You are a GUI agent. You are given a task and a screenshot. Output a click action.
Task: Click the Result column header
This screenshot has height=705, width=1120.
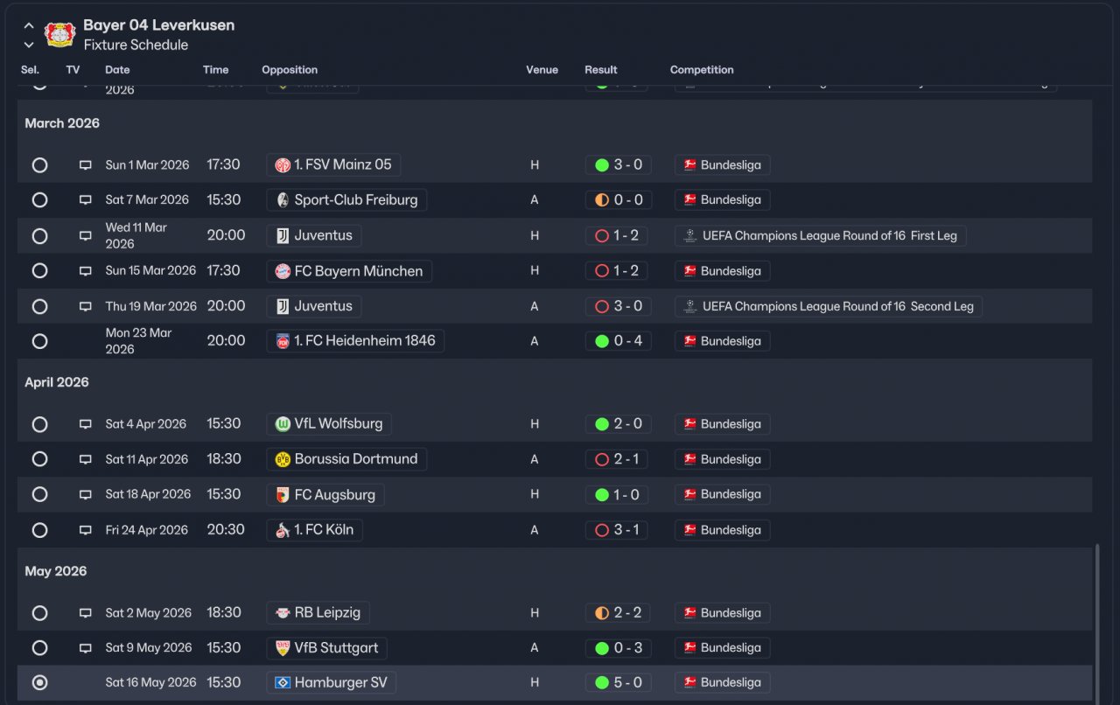[x=601, y=70]
